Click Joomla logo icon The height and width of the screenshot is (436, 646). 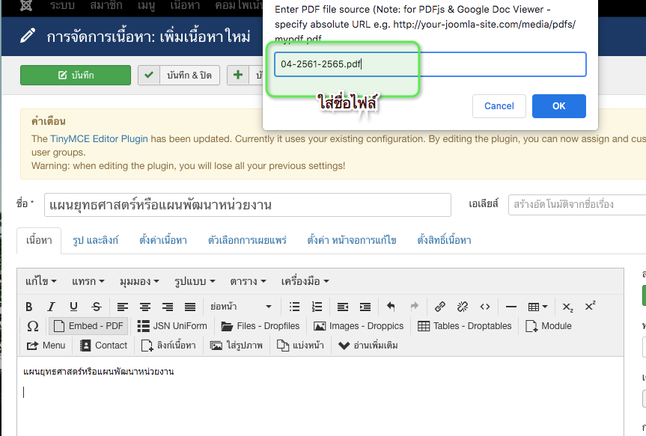pos(26,5)
